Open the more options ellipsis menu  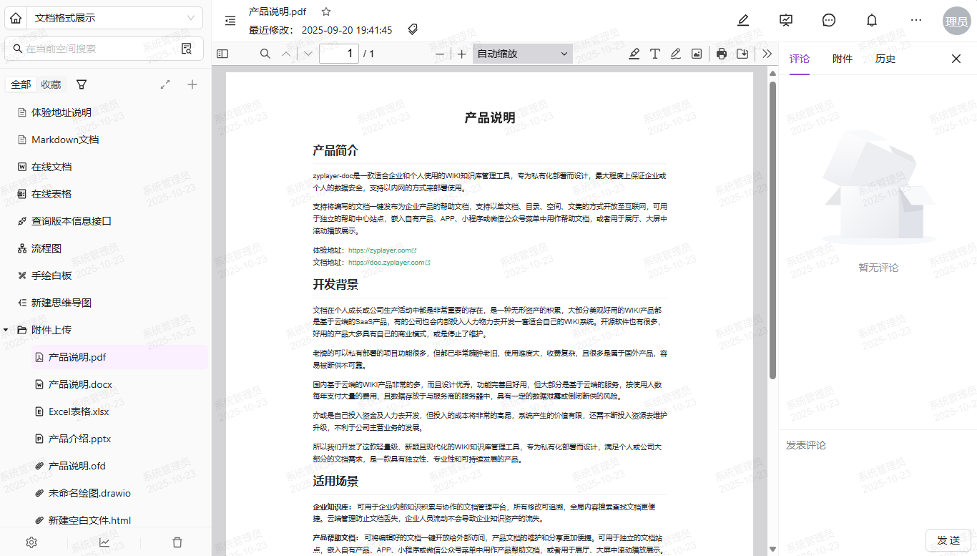916,20
